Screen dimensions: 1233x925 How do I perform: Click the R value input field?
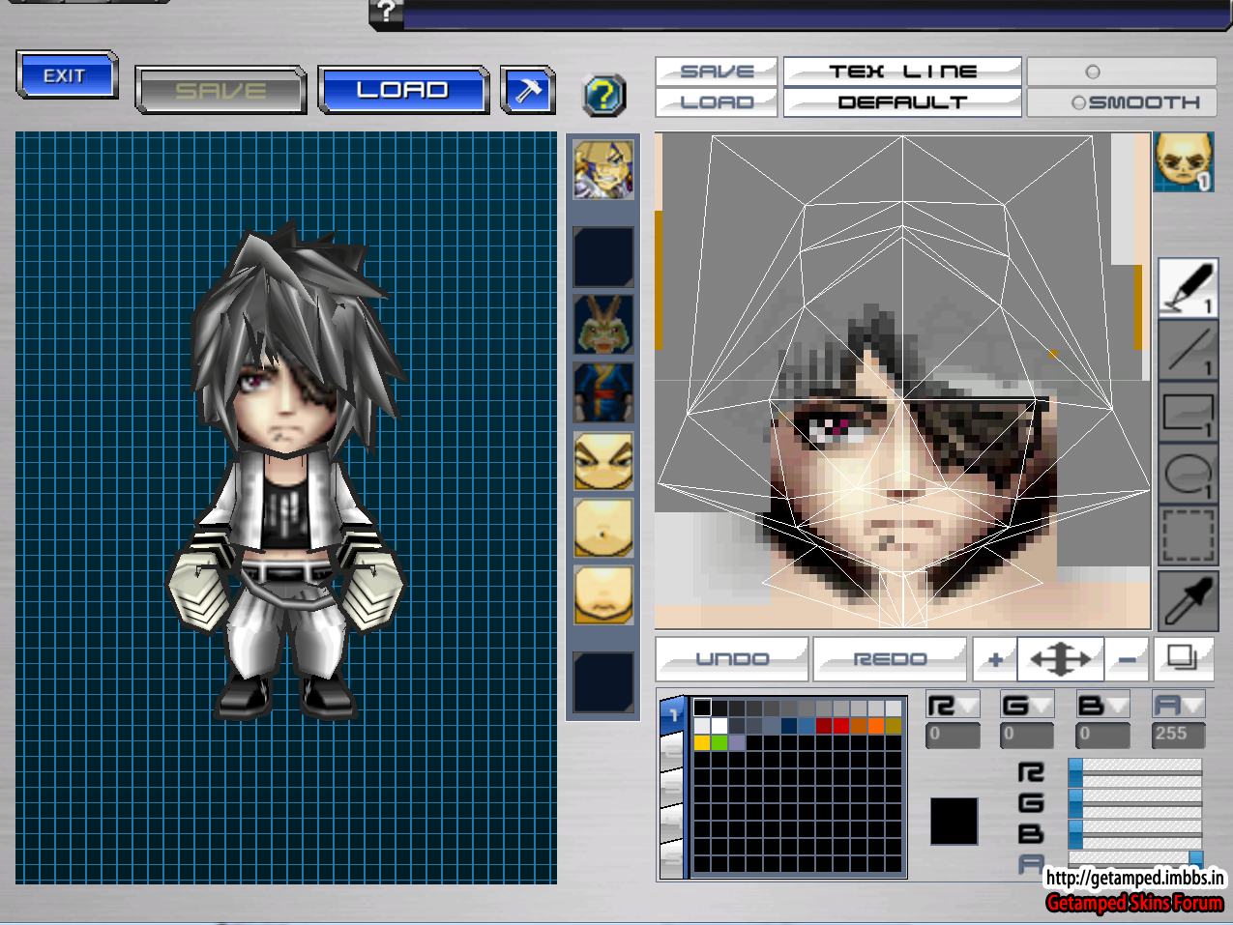[953, 735]
